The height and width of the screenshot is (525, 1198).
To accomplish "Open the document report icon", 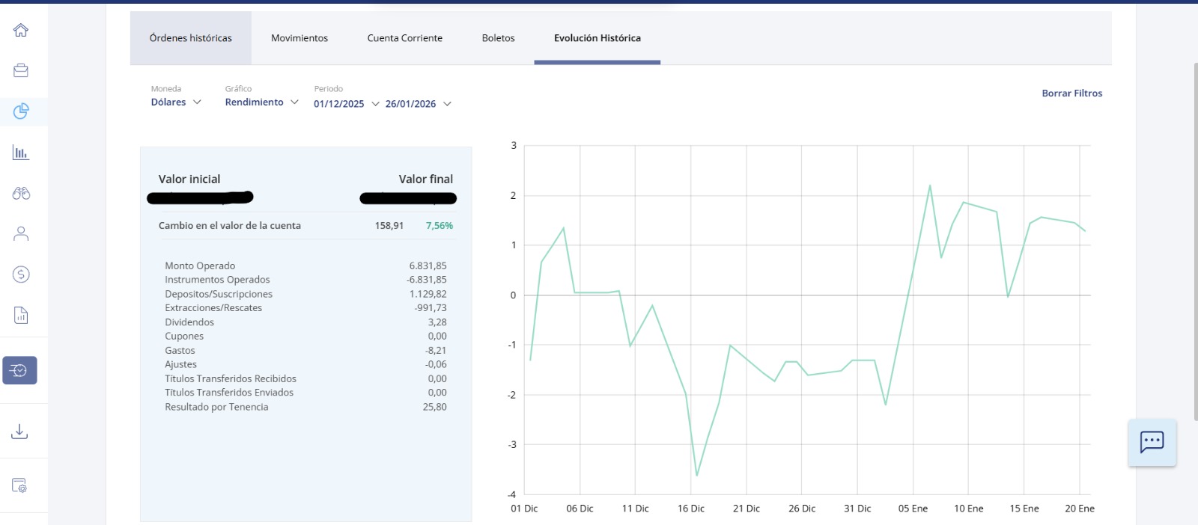I will click(21, 315).
